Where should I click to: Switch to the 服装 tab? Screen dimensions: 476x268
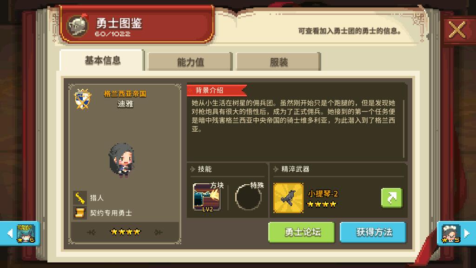[278, 62]
